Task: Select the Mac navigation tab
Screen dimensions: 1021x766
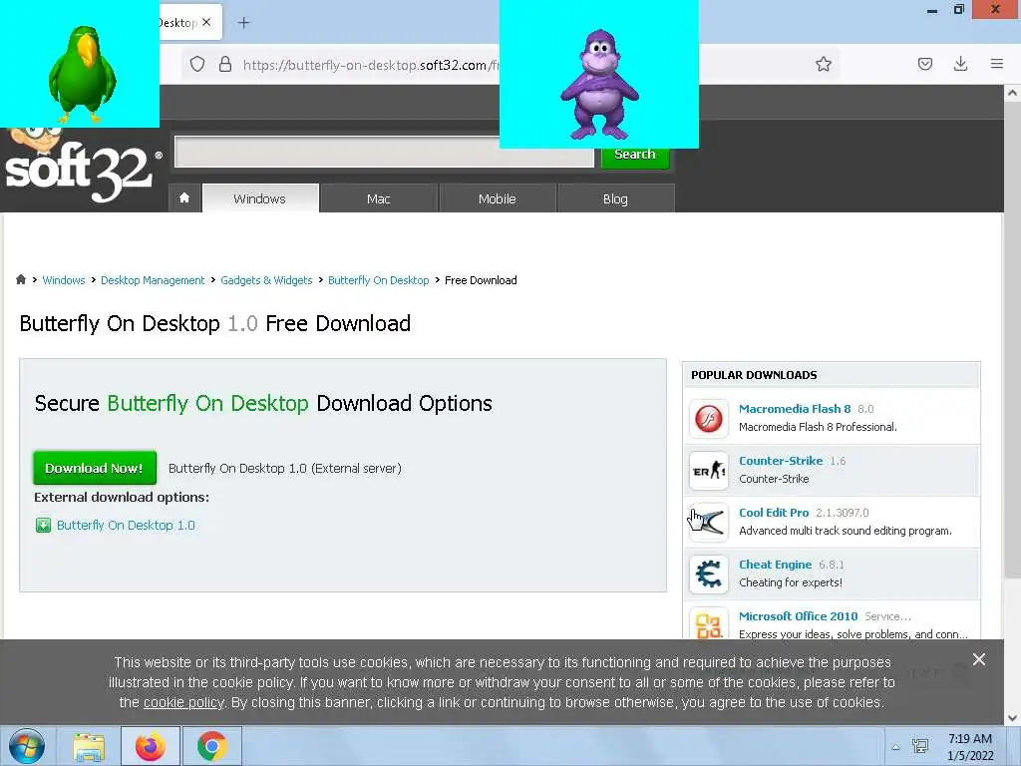Action: (x=378, y=198)
